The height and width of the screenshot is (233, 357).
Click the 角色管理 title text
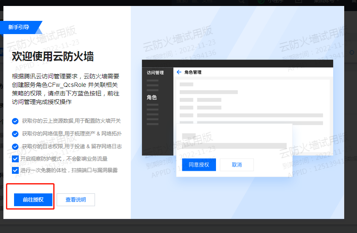(193, 72)
